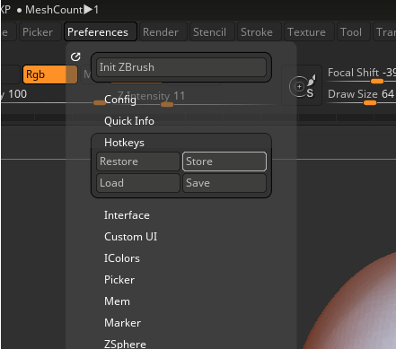This screenshot has width=396, height=349.
Task: Click the Store hotkeys button
Action: [224, 161]
